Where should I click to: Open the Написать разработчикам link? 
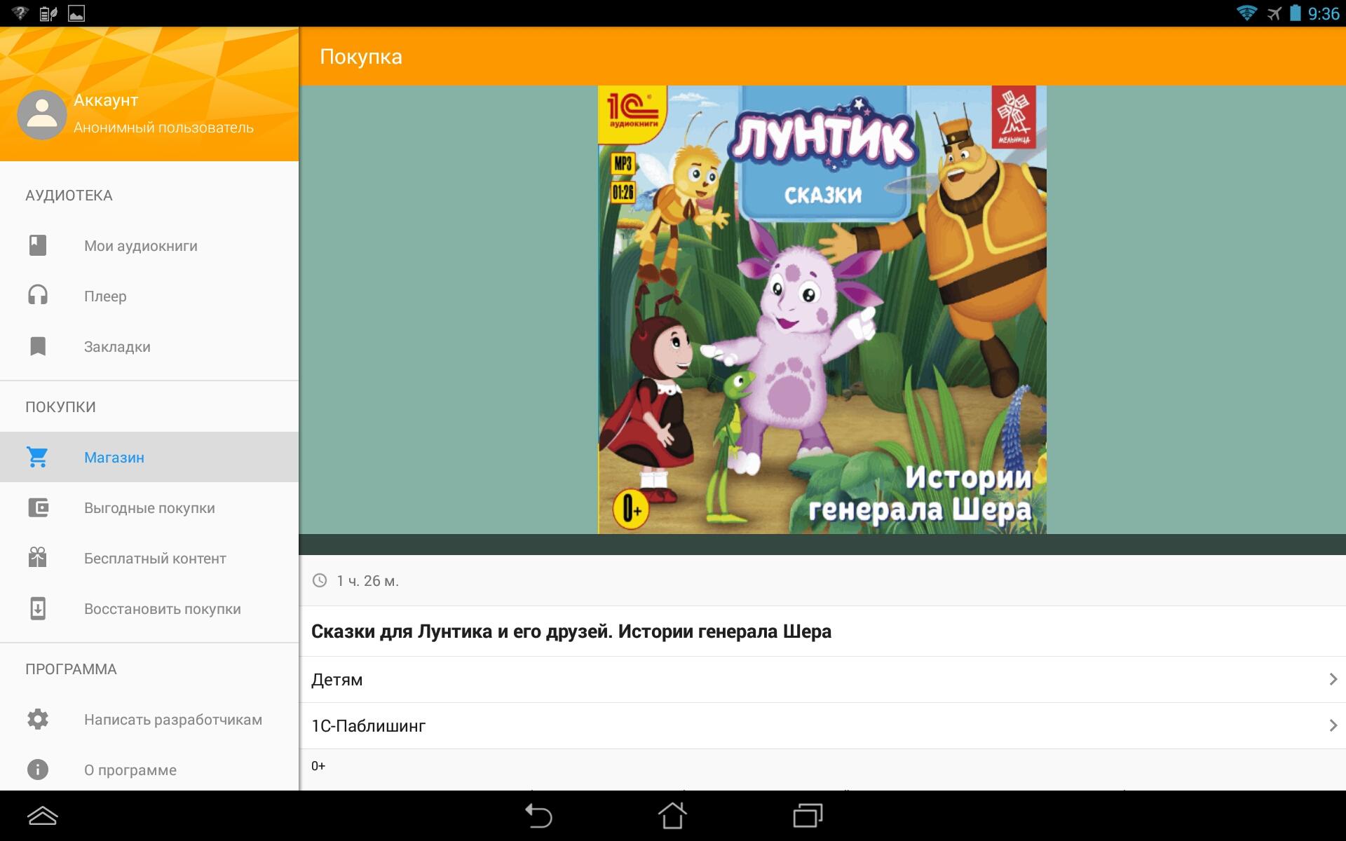[172, 720]
